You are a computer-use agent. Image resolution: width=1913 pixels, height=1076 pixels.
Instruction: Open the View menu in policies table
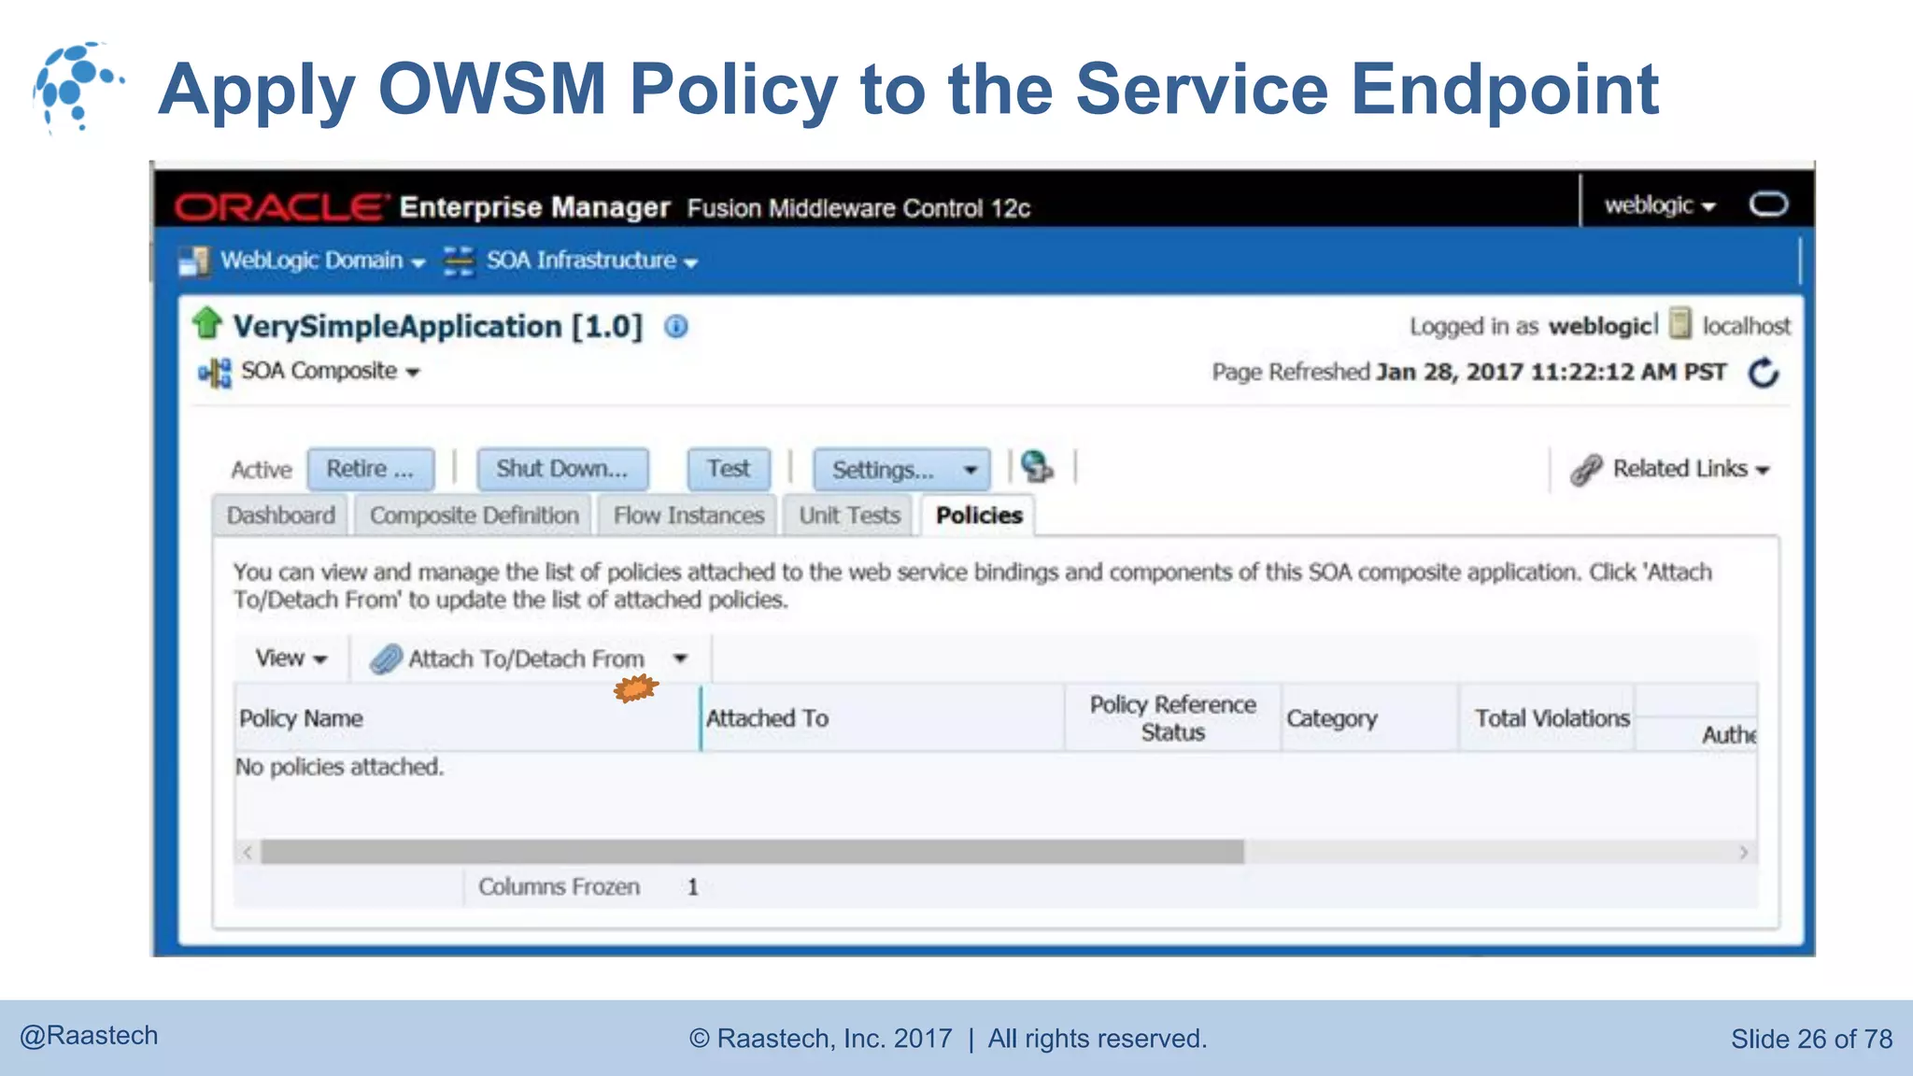291,658
